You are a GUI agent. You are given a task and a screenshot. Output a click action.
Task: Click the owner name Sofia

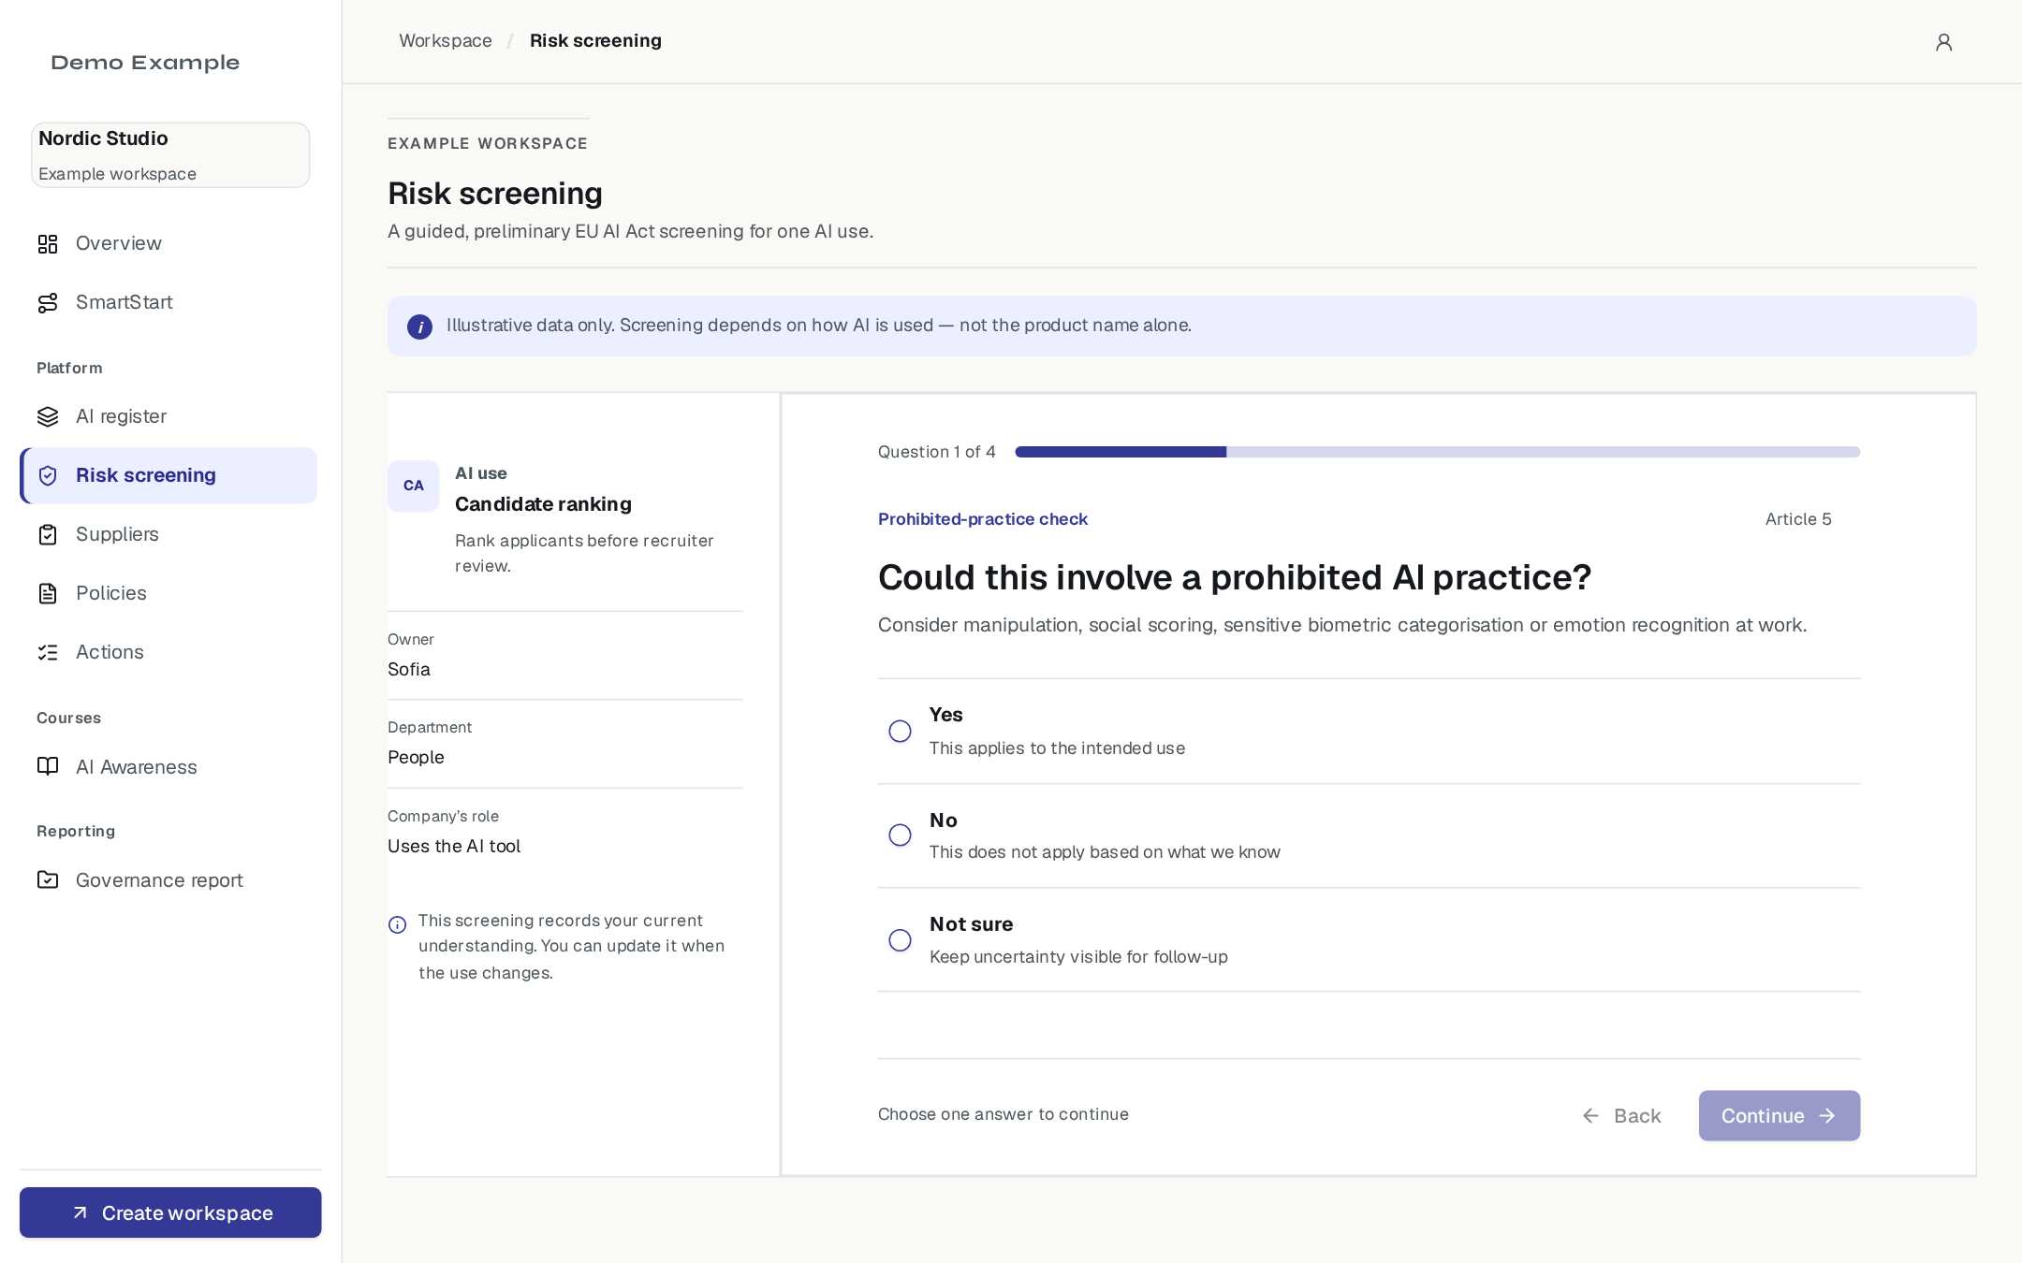[409, 669]
